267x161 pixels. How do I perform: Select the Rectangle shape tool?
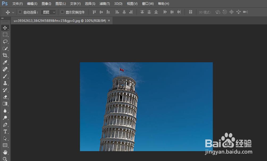point(5,145)
